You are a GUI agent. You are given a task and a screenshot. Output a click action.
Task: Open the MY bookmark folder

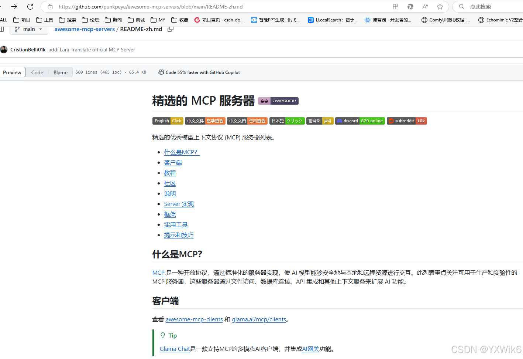158,20
